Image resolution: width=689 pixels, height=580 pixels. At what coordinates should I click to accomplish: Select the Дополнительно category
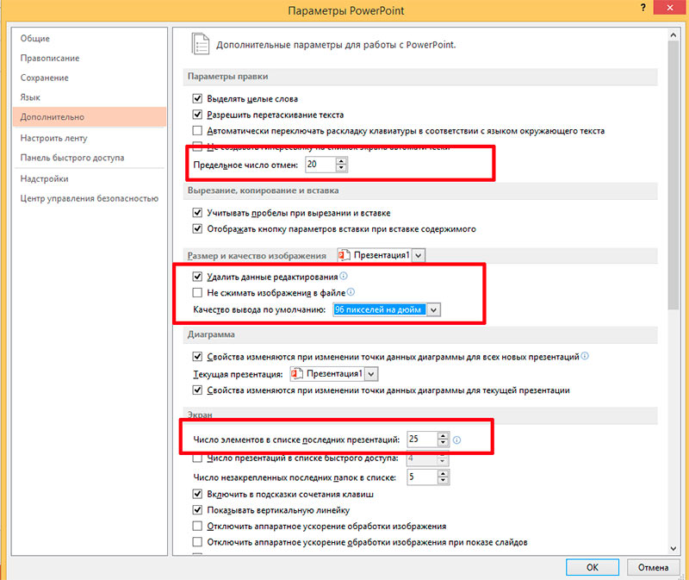click(x=90, y=117)
